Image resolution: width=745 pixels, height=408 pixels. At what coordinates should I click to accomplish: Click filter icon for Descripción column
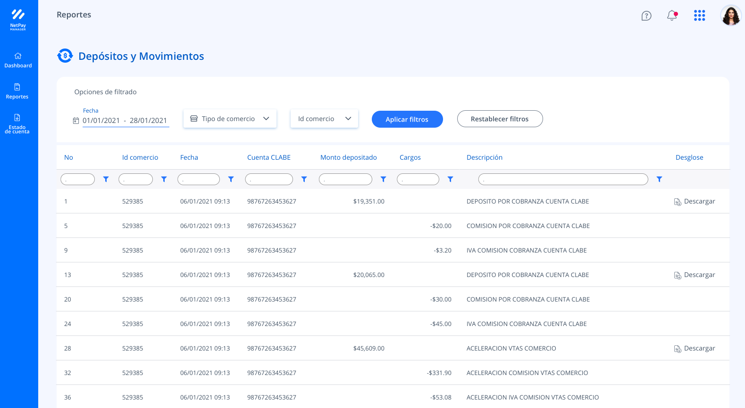[660, 179]
